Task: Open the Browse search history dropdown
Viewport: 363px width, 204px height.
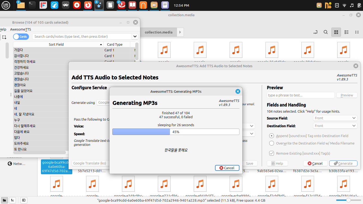Action: point(135,36)
